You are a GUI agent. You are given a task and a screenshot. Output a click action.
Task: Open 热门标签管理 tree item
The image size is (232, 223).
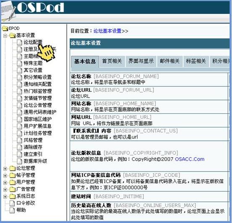pos(38,91)
